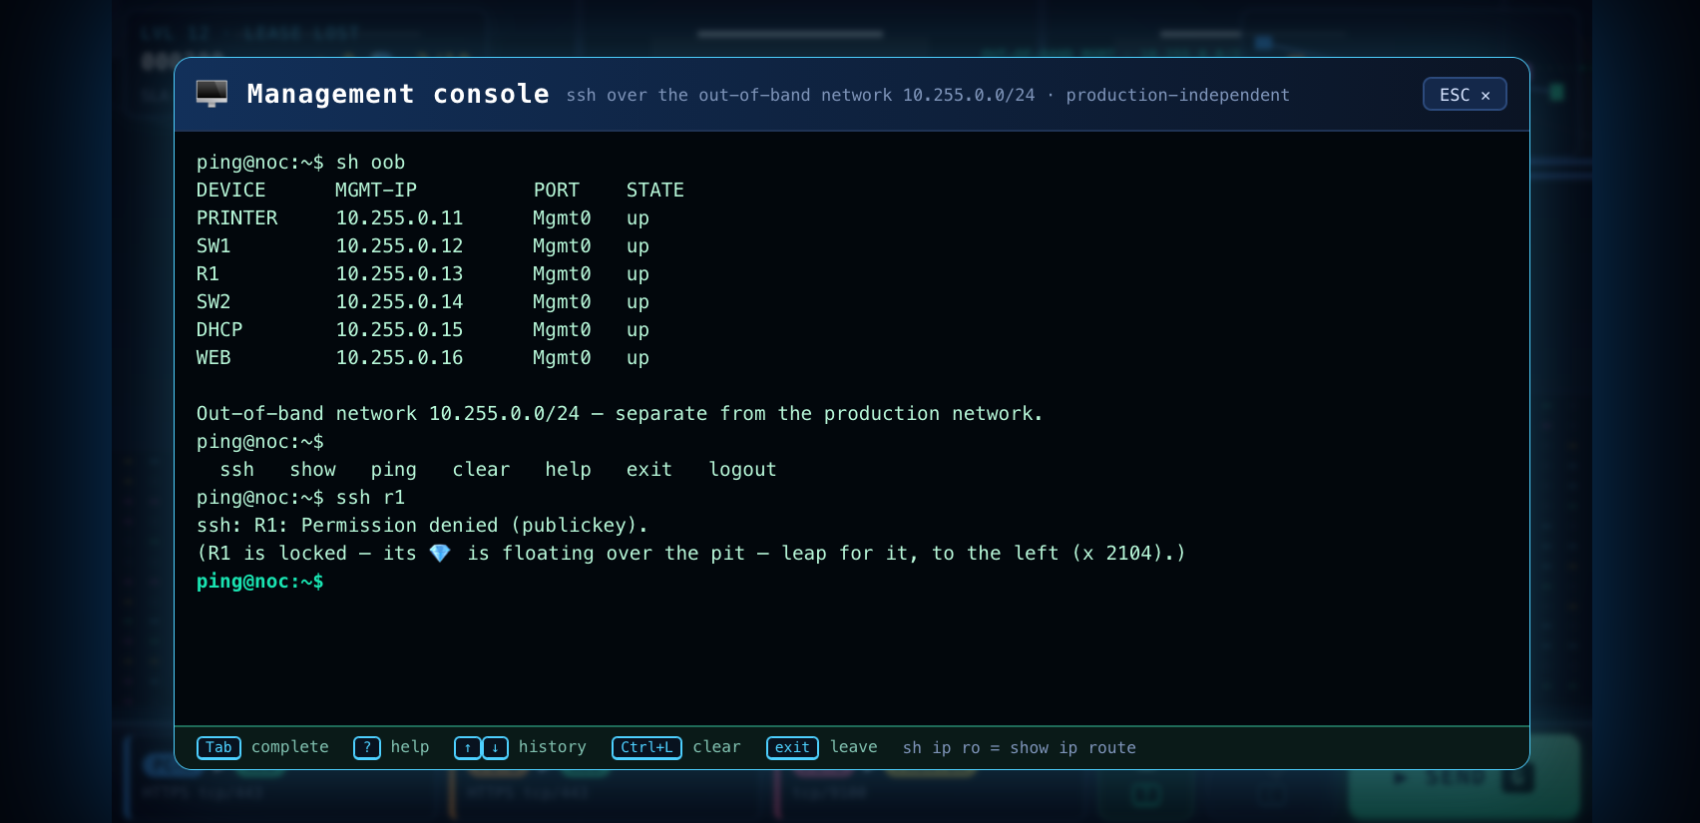Click the Tab key hint for complete
The height and width of the screenshot is (823, 1700).
(218, 747)
